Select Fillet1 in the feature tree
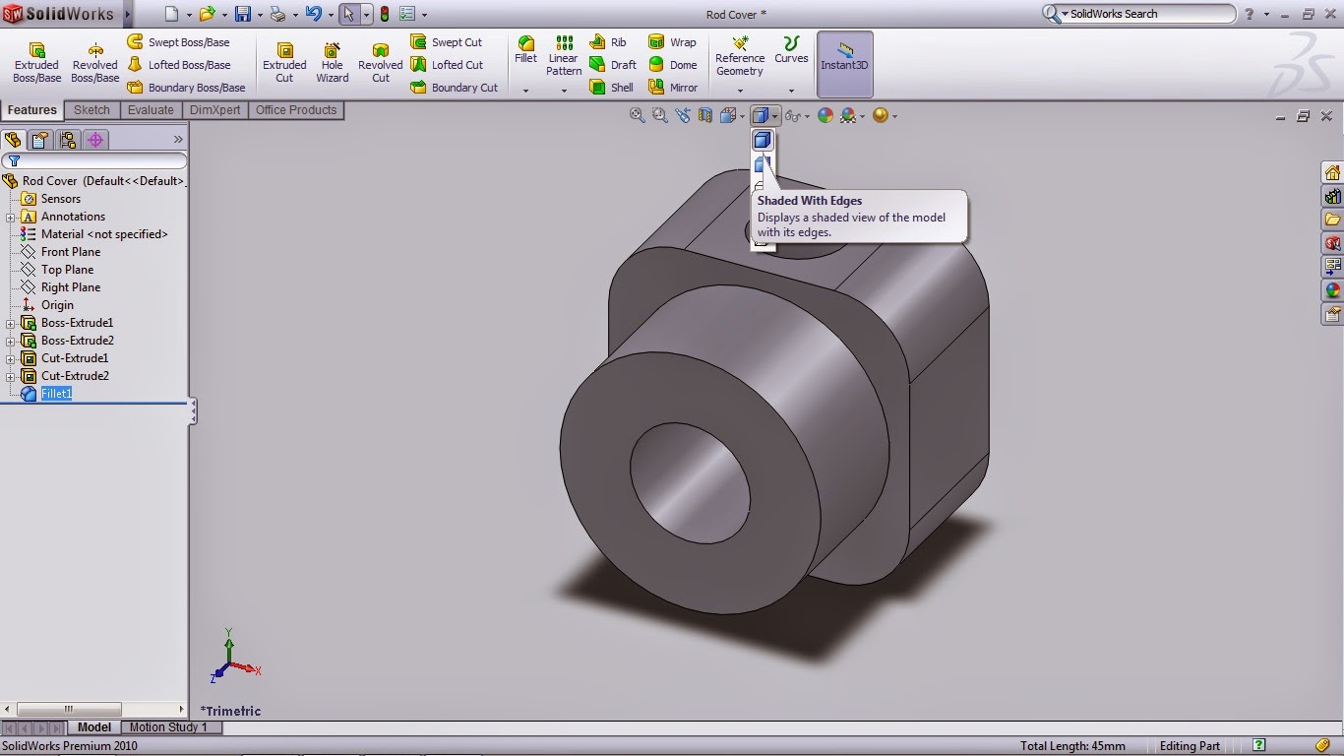Image resolution: width=1344 pixels, height=756 pixels. pos(56,394)
